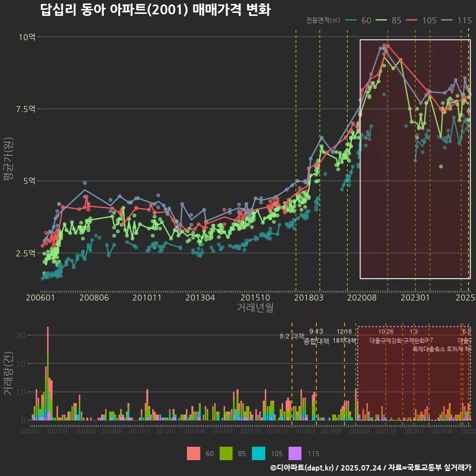Click the bottom legend label 85

coord(241,454)
